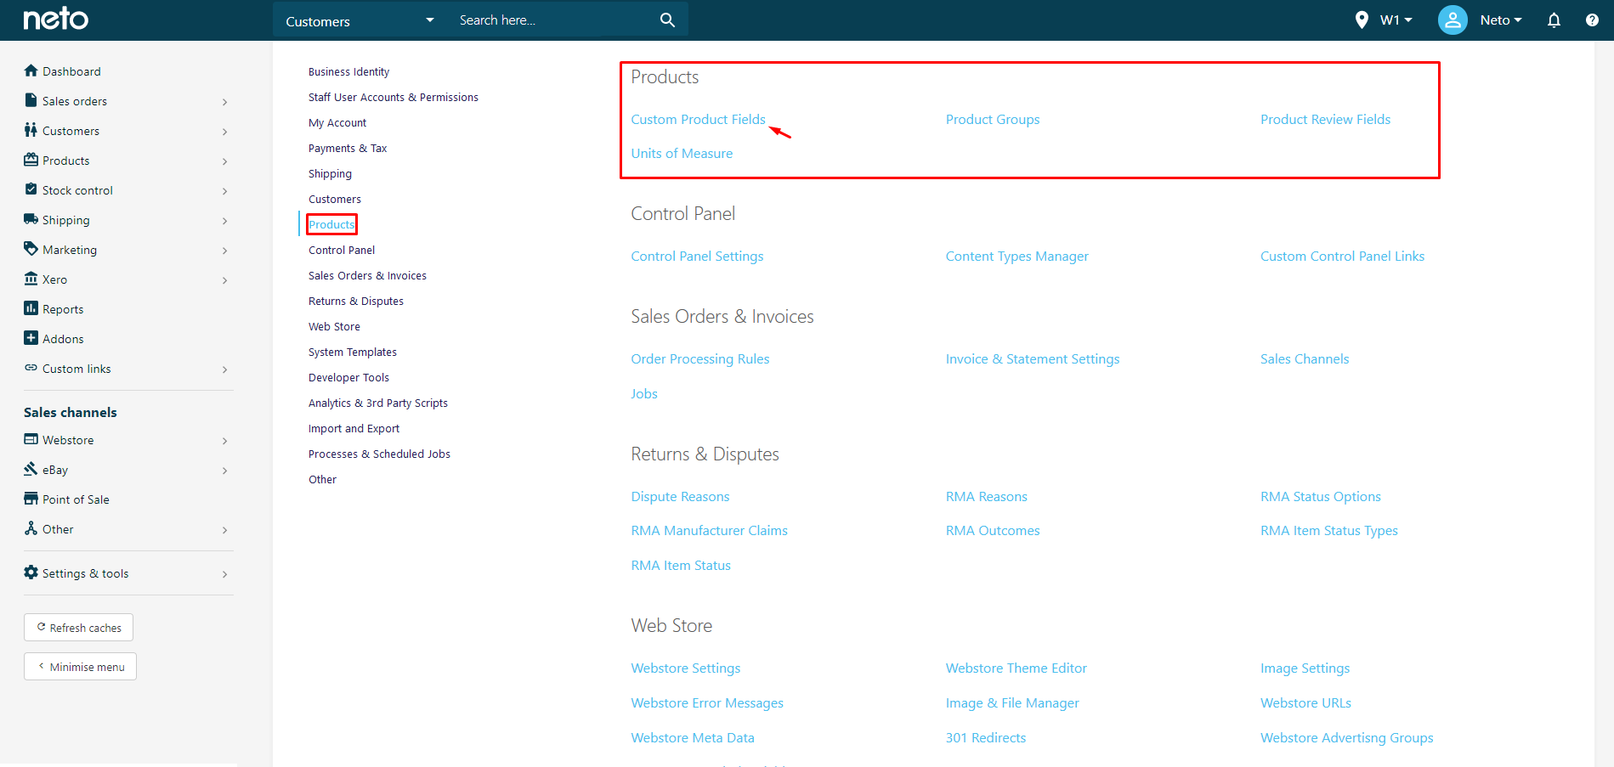Open the W1 warehouse dropdown
The image size is (1614, 767).
click(1396, 20)
